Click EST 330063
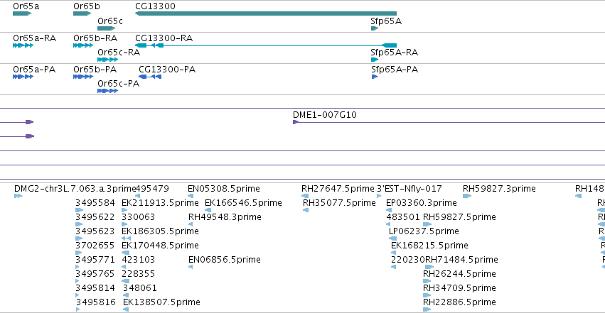 click(x=124, y=224)
